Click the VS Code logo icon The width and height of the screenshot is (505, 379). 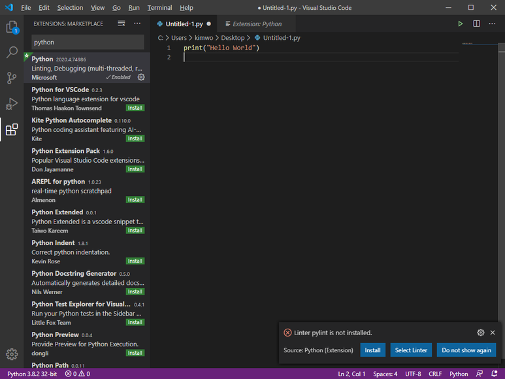(x=9, y=7)
